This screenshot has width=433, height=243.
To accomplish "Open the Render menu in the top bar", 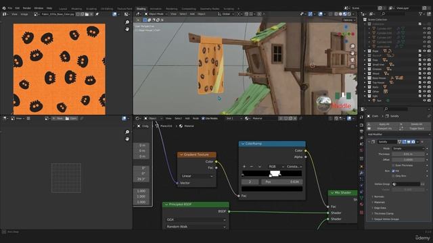I will pos(27,8).
